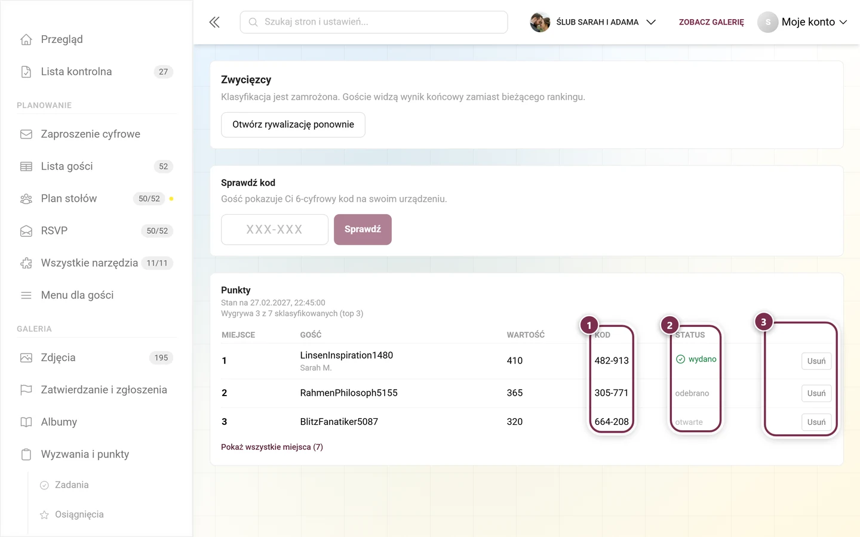
Task: Open the Osiągnięcia sub-item
Action: (x=79, y=514)
